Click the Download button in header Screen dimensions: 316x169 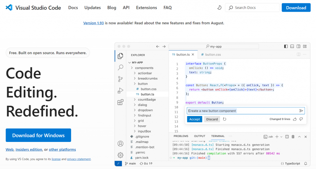[296, 8]
